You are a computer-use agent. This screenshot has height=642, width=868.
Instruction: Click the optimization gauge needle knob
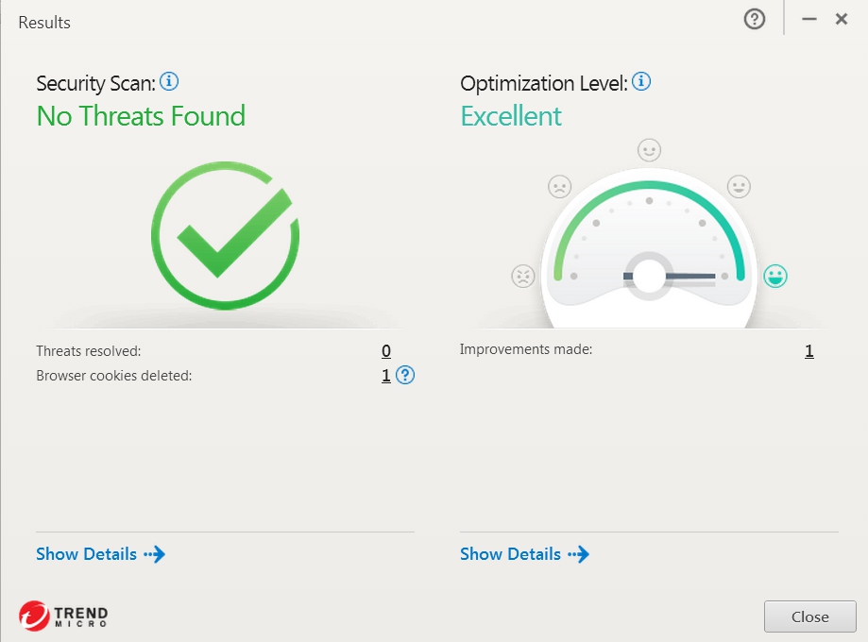click(649, 276)
